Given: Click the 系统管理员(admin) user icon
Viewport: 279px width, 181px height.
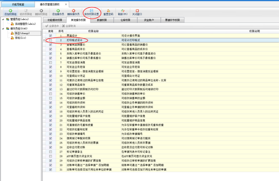Looking at the screenshot, I should [12, 24].
